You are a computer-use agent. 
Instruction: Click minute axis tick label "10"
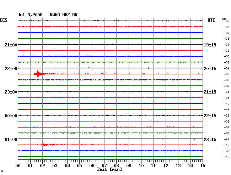141,166
